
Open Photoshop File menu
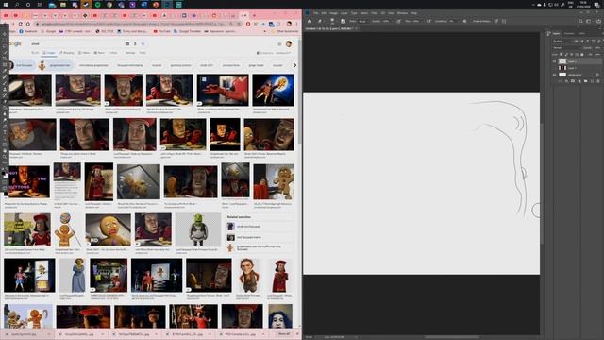coord(316,13)
